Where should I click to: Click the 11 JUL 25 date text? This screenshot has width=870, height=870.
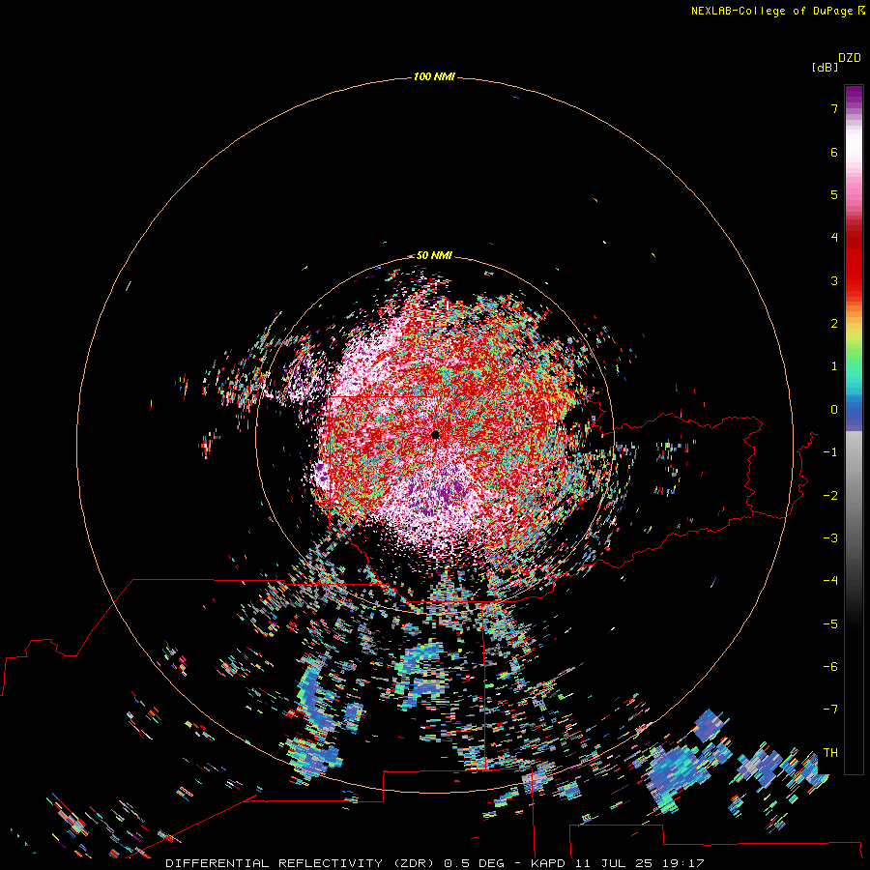tap(613, 863)
